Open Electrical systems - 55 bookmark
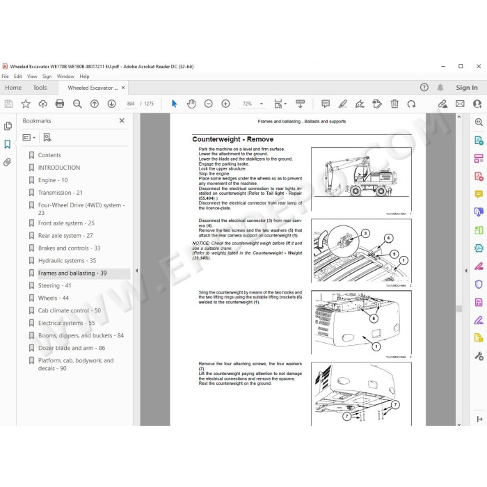Screen dimensions: 487x487 (67, 323)
